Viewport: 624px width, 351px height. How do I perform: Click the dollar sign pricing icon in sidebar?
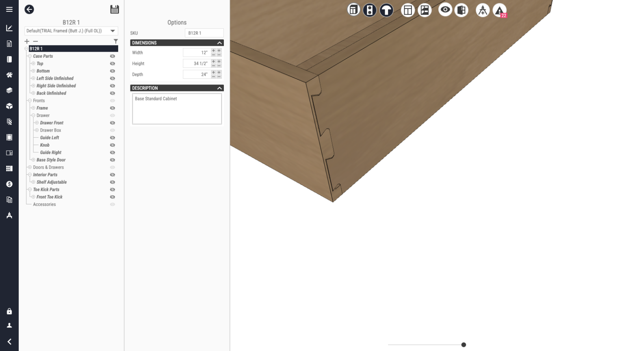[x=9, y=184]
